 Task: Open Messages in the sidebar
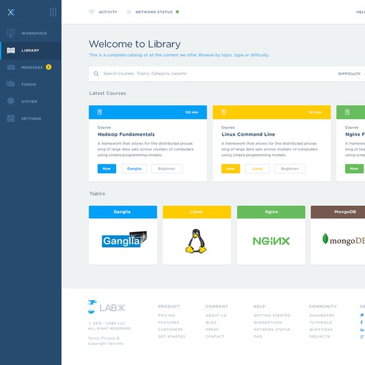point(31,67)
